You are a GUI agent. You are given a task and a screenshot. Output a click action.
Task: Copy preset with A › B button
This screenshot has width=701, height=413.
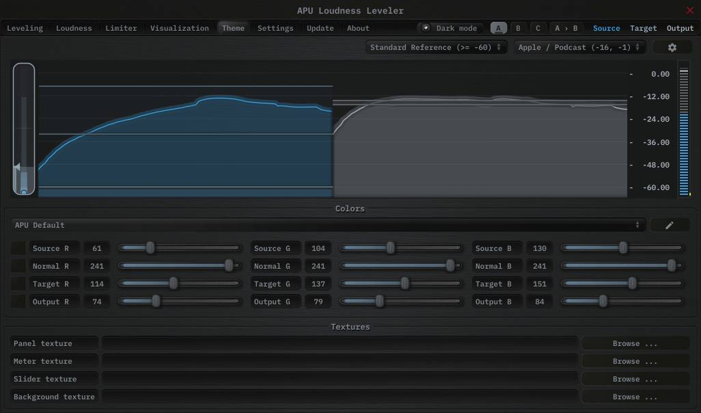[x=566, y=28]
